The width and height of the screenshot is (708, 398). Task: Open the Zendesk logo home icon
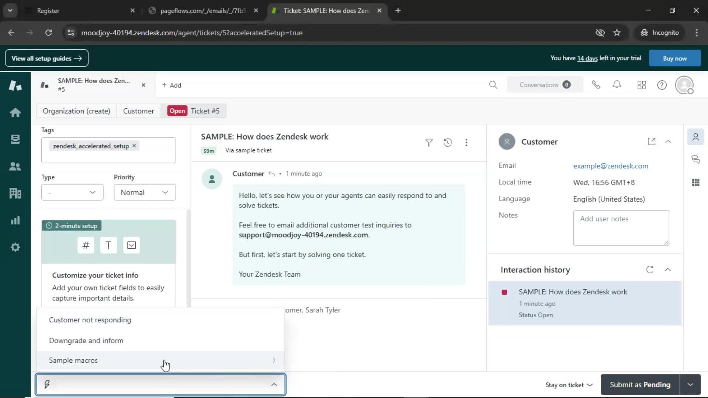pos(15,85)
